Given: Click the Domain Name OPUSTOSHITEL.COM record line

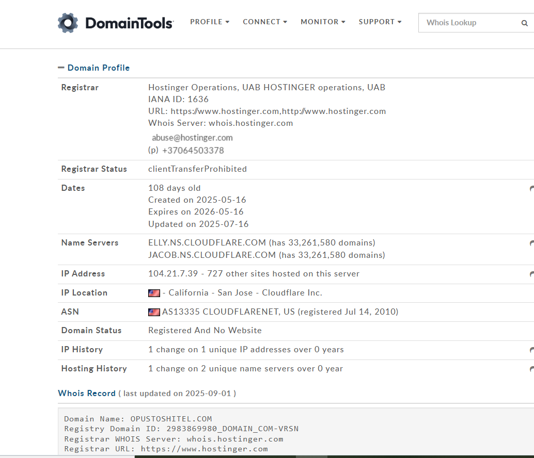Looking at the screenshot, I should pyautogui.click(x=138, y=419).
